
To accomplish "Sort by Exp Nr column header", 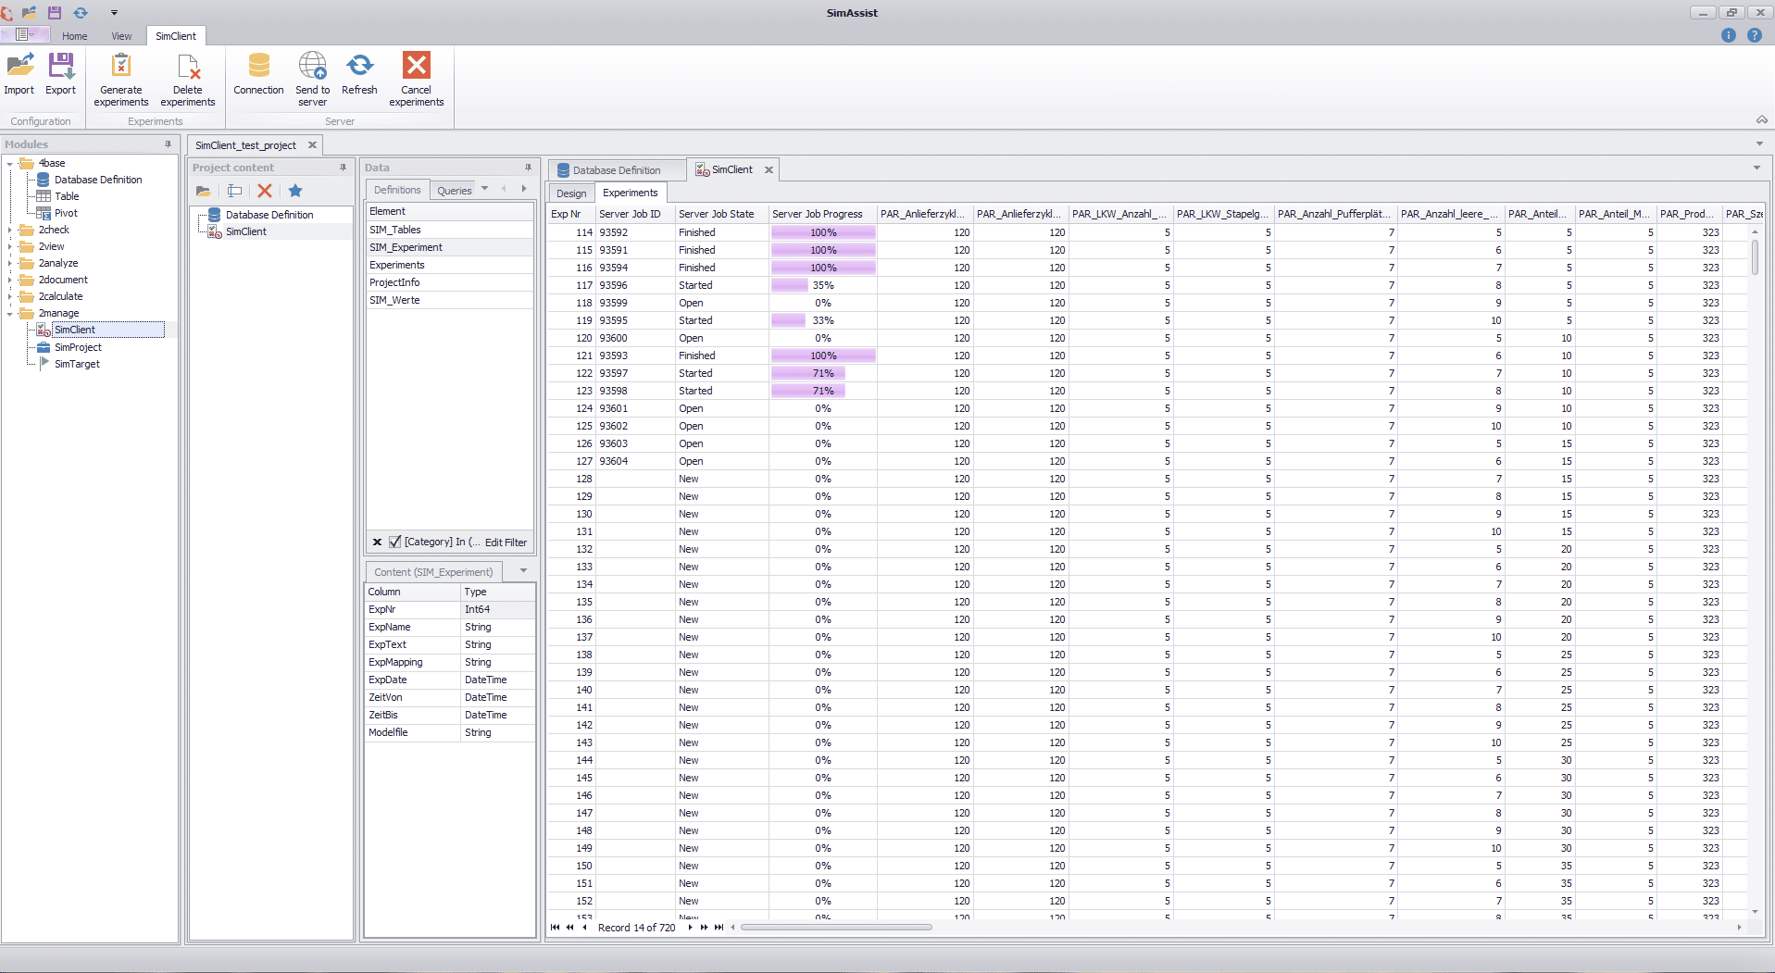I will pyautogui.click(x=571, y=214).
